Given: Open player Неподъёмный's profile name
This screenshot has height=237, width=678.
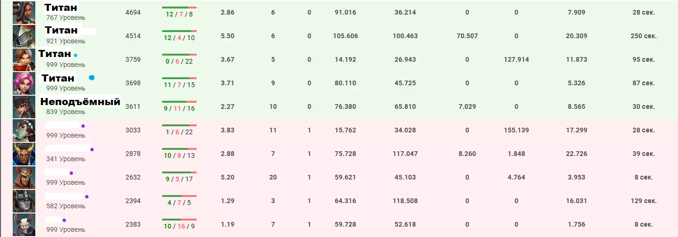Looking at the screenshot, I should tap(80, 102).
